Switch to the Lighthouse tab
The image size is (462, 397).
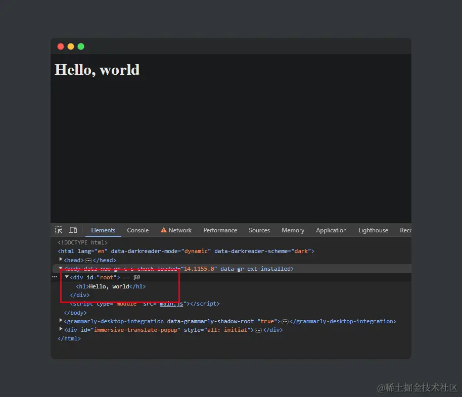tap(373, 230)
